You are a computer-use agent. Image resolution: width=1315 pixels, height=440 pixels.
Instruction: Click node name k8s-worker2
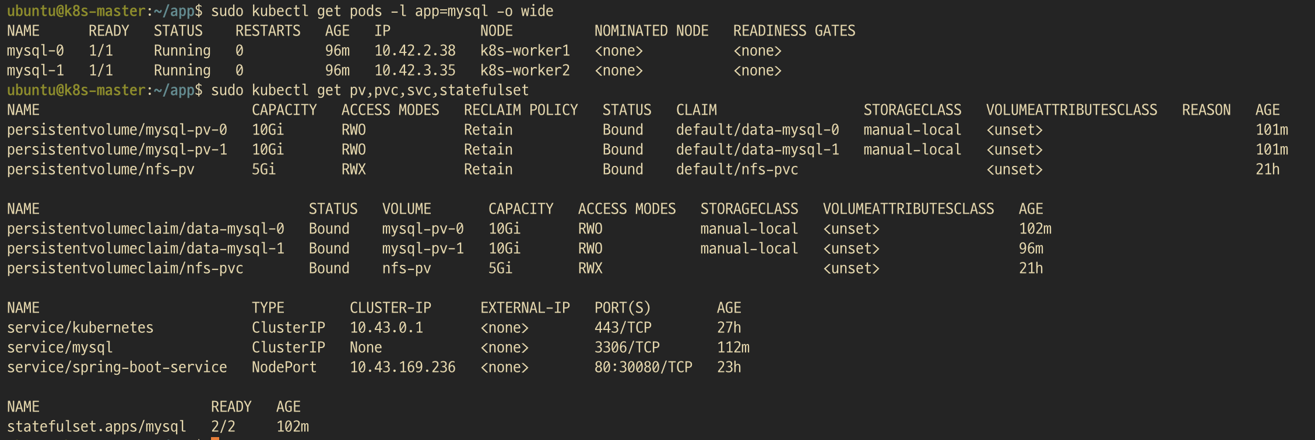pos(525,70)
